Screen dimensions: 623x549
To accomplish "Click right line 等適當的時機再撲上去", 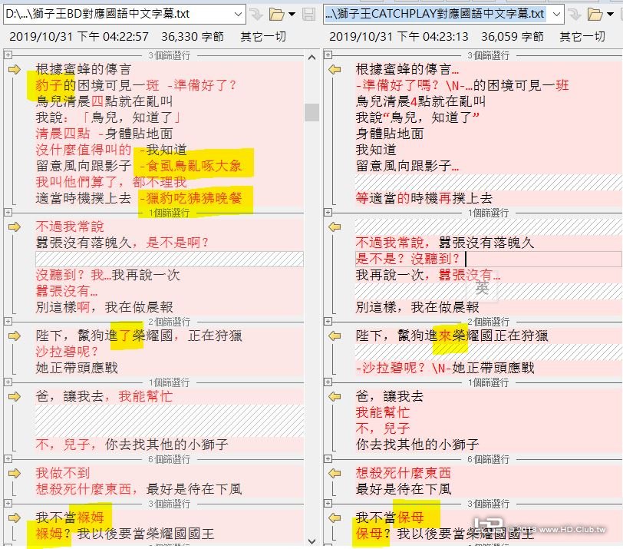I will click(424, 198).
